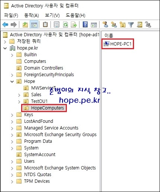Select the Computers container
Viewport: 160px width, 192px height.
pos(35,61)
